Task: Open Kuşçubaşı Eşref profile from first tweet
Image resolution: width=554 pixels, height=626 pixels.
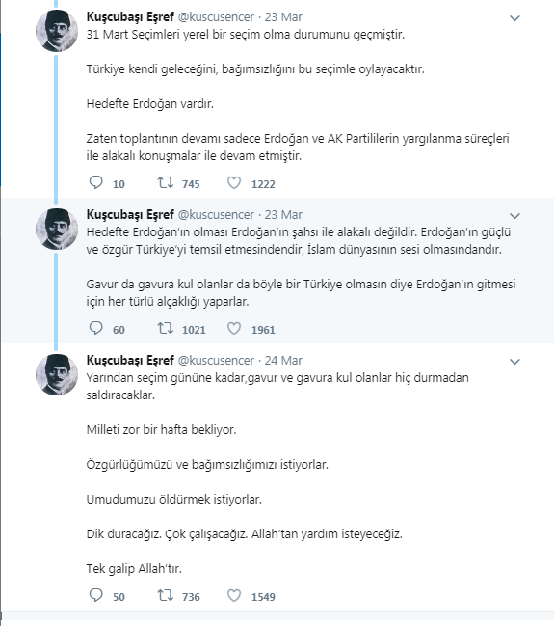Action: point(130,16)
